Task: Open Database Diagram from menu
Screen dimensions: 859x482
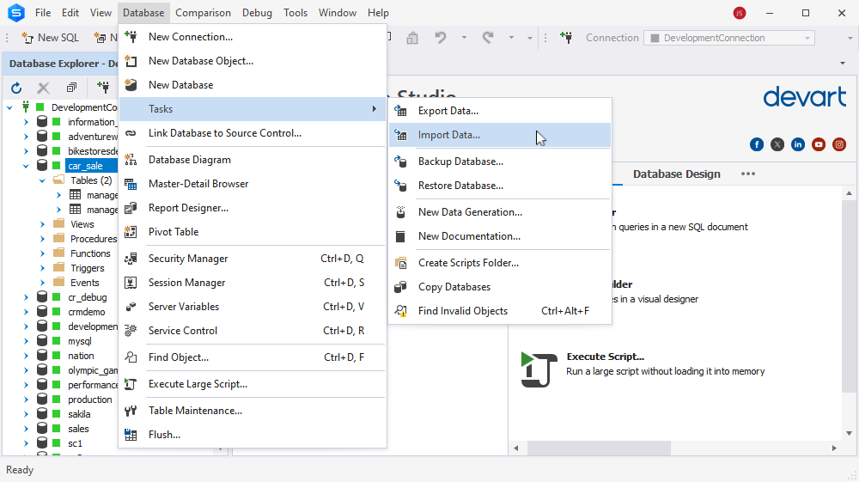Action: [x=253, y=160]
